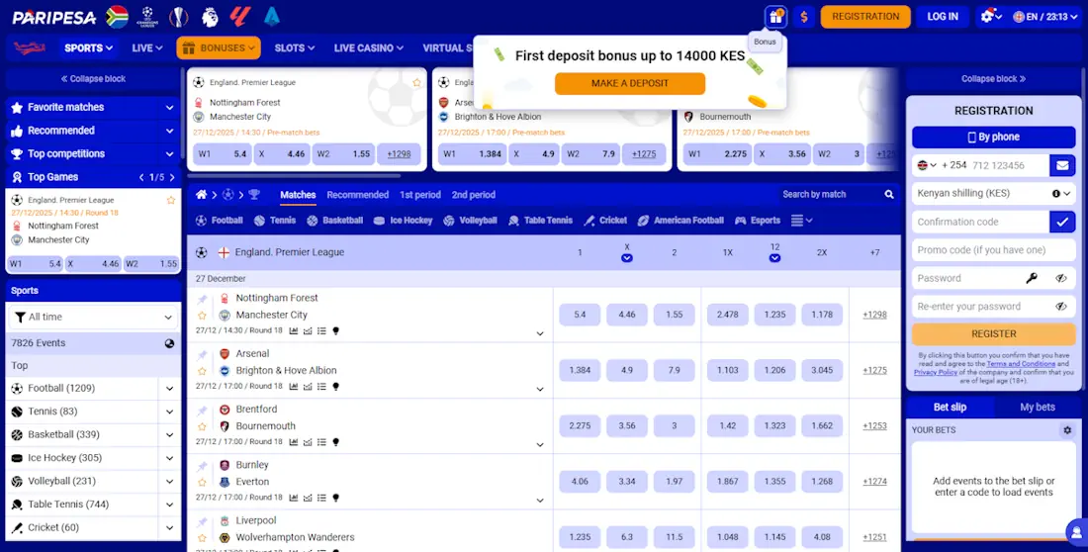Expand Burnley vs Everton match markets chevron

click(x=540, y=500)
